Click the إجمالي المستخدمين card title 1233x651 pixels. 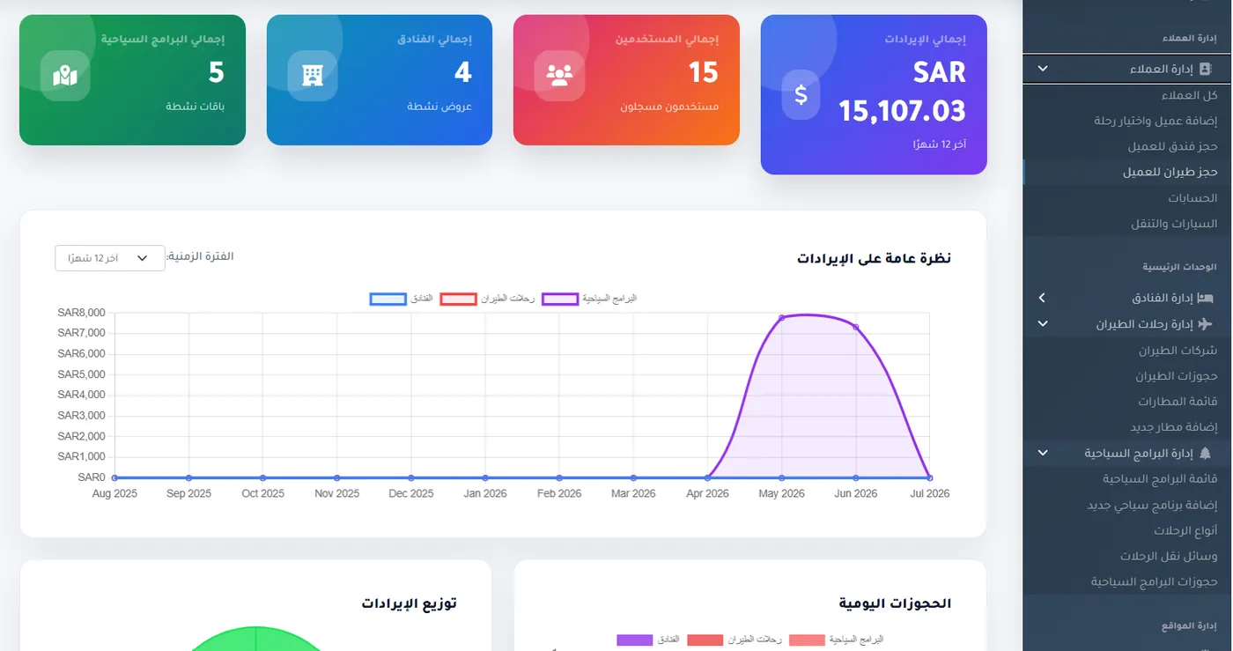pos(667,39)
